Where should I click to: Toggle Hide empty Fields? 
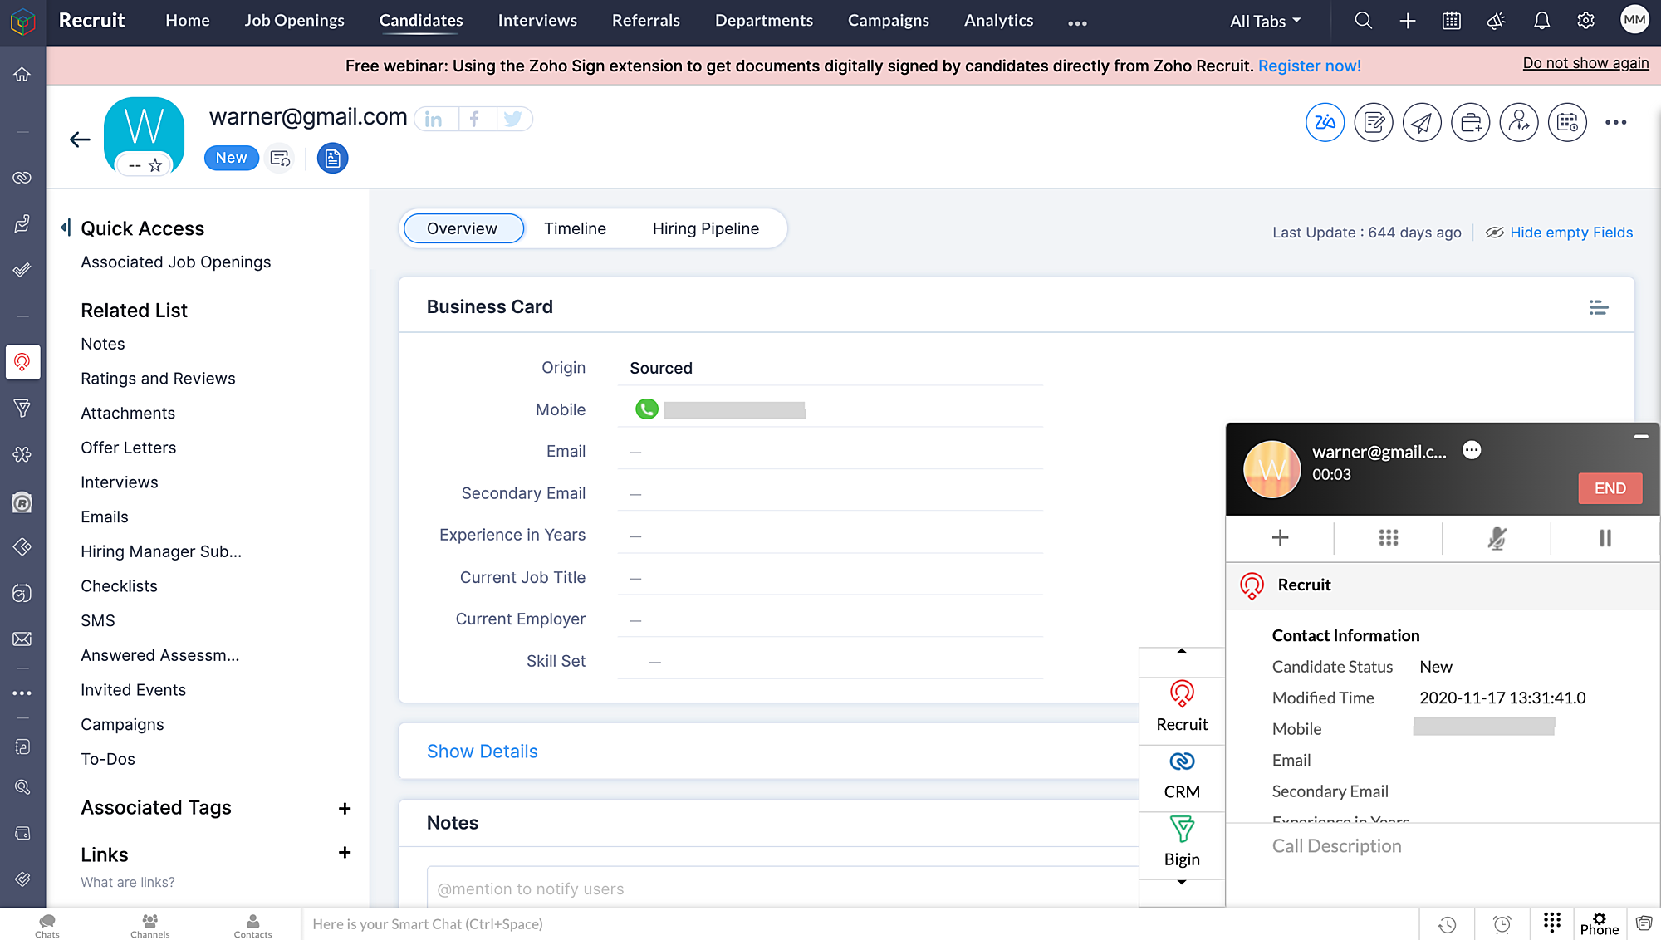pos(1559,233)
